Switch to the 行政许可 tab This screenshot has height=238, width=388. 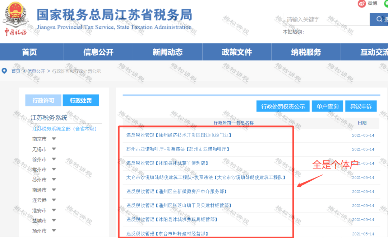[43, 100]
